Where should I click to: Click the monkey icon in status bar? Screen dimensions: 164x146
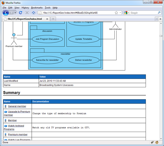pyautogui.click(x=157, y=142)
